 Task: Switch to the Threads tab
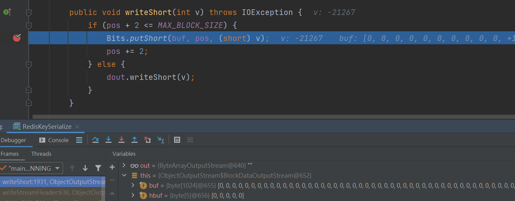click(41, 154)
